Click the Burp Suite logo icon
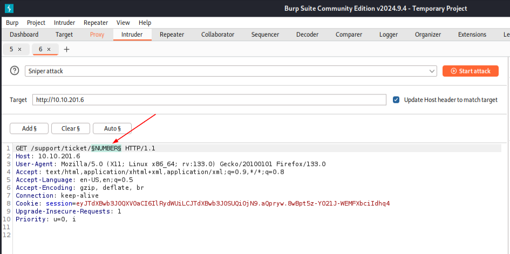The width and height of the screenshot is (510, 254). 10,8
